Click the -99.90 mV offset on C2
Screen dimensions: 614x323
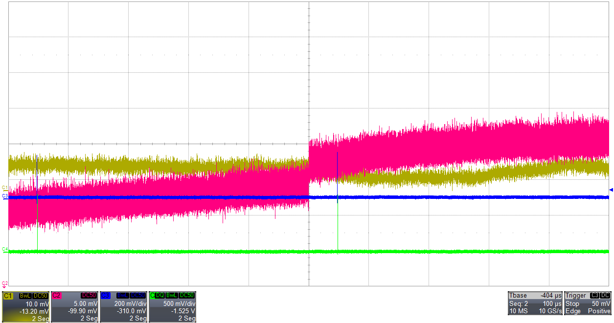click(x=83, y=311)
